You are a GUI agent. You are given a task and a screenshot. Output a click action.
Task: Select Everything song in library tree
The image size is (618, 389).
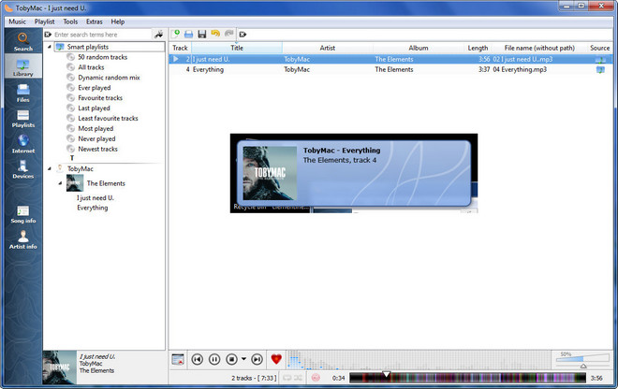pyautogui.click(x=92, y=208)
